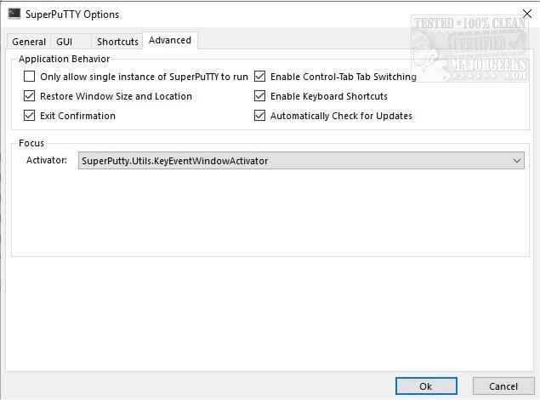Click the SuperPuTTY terminal icon in title bar

14,14
